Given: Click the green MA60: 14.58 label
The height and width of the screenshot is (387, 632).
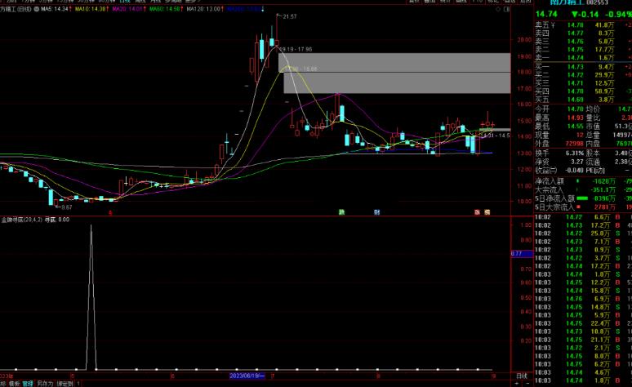Looking at the screenshot, I should pyautogui.click(x=164, y=9).
